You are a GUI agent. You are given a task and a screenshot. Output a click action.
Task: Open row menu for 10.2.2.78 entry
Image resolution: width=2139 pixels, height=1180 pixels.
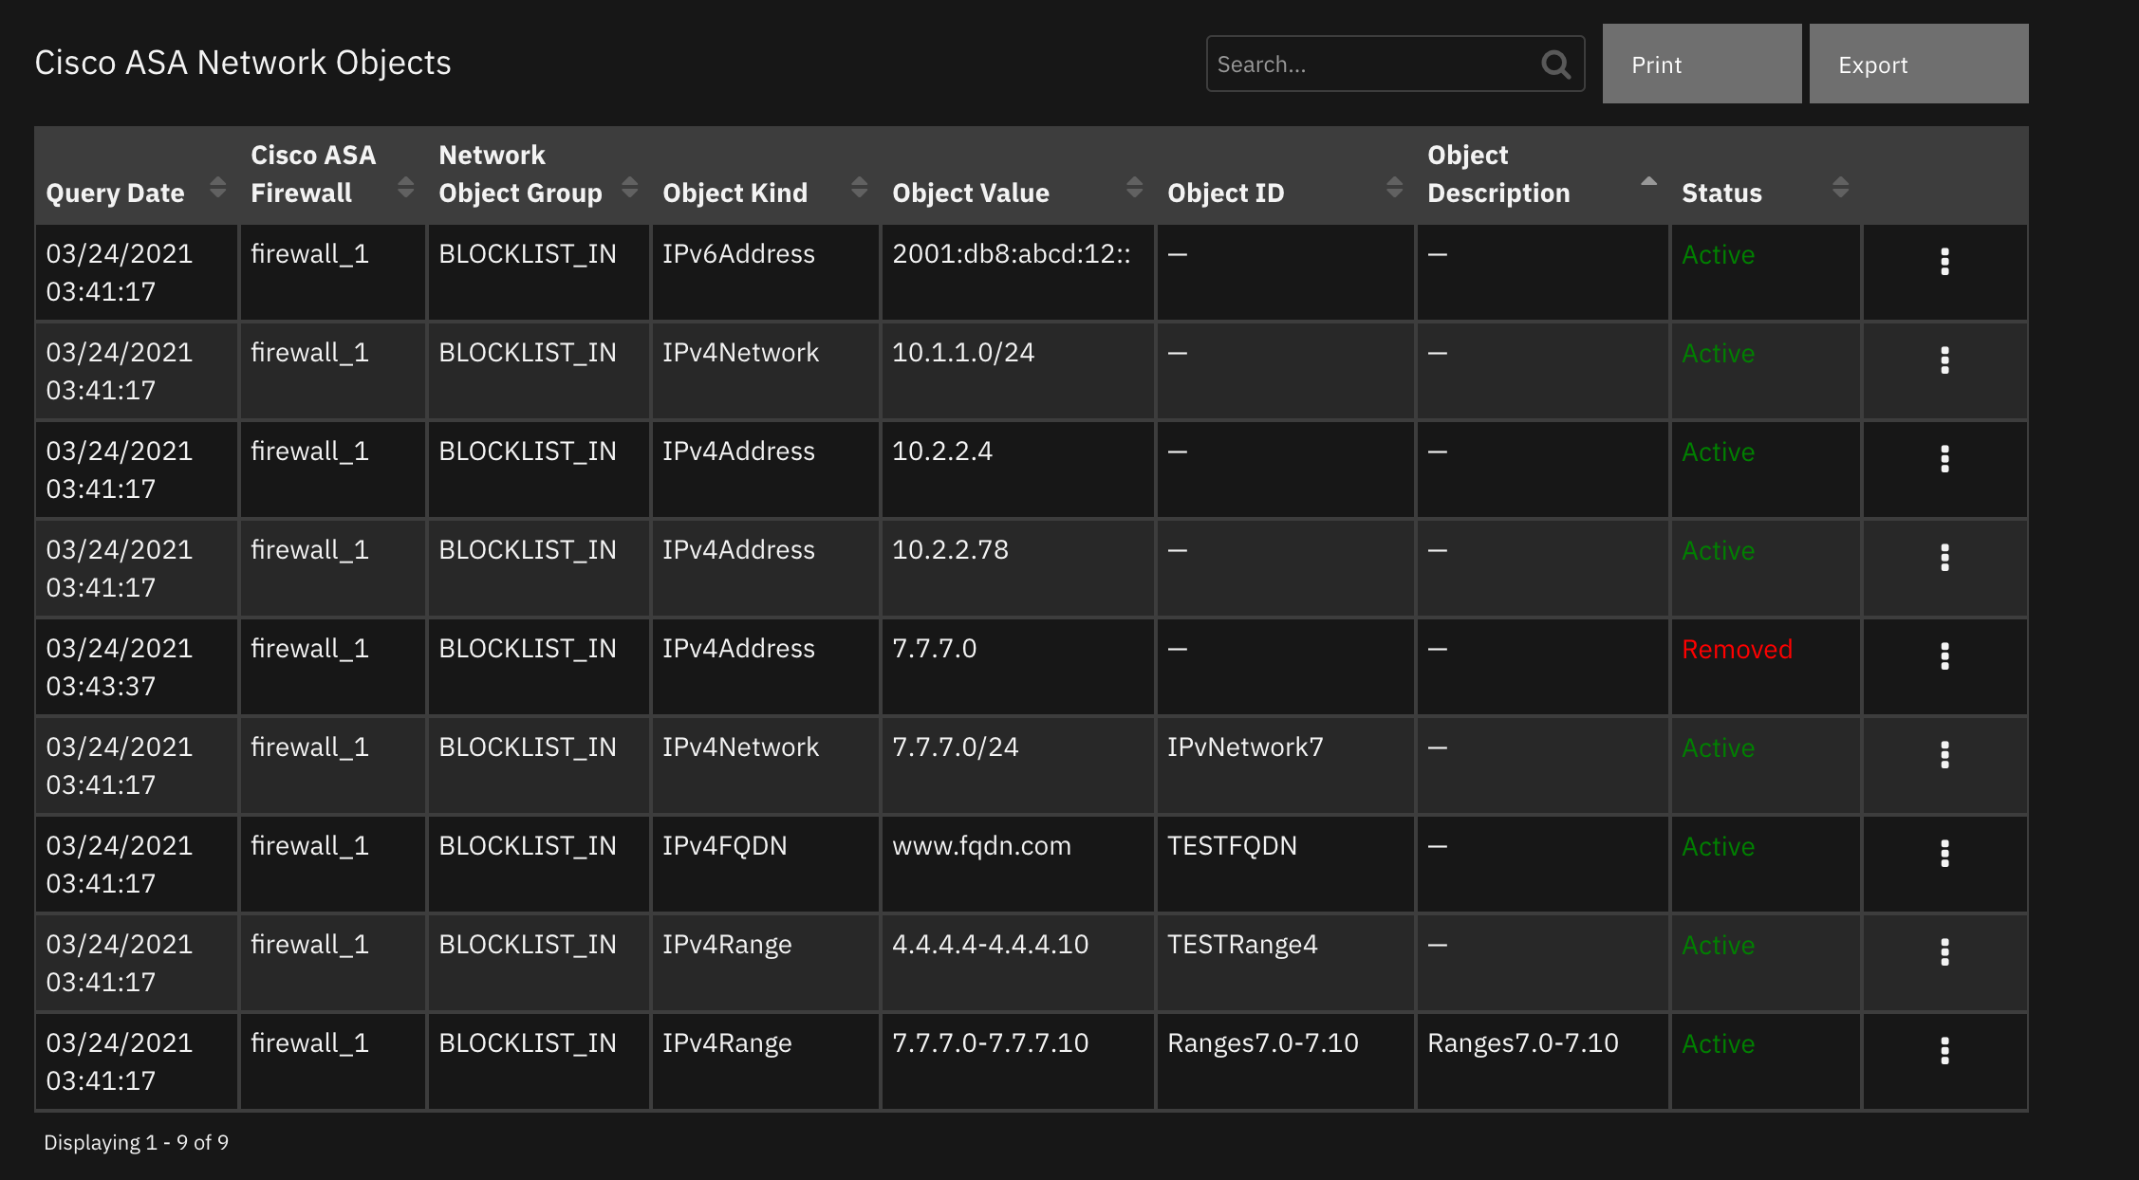point(1944,558)
